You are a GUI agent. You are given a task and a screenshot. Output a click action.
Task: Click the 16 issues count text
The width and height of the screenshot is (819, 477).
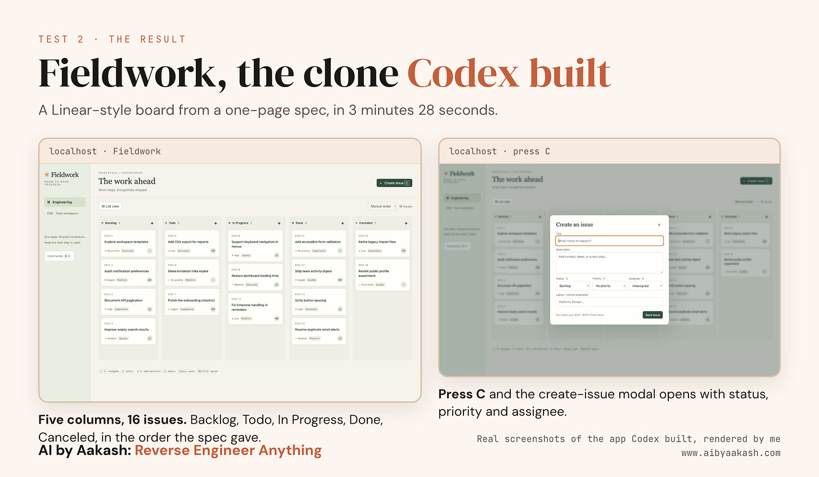tap(406, 206)
